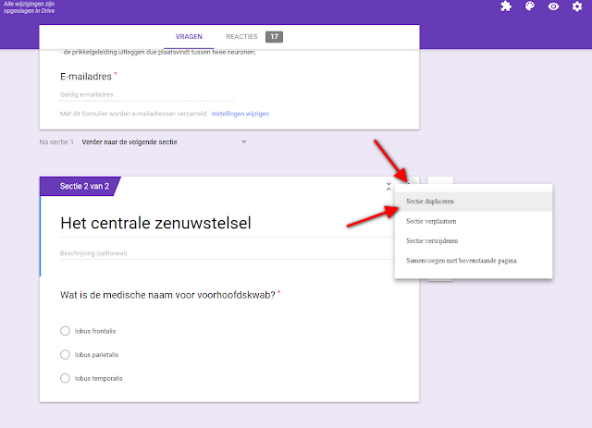Select the 'lobus temporalis' radio button
This screenshot has height=428, width=592.
coord(65,378)
